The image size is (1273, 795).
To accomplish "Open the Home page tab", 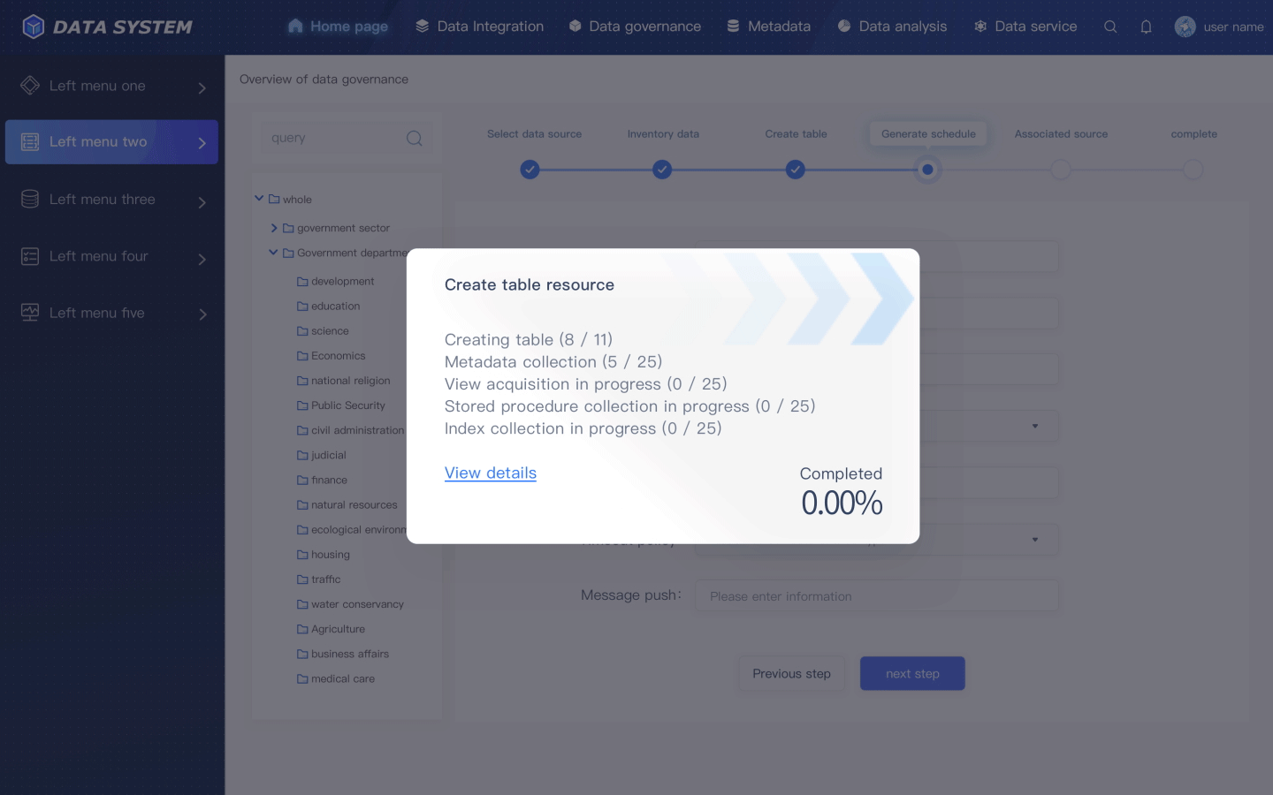I will (x=338, y=26).
